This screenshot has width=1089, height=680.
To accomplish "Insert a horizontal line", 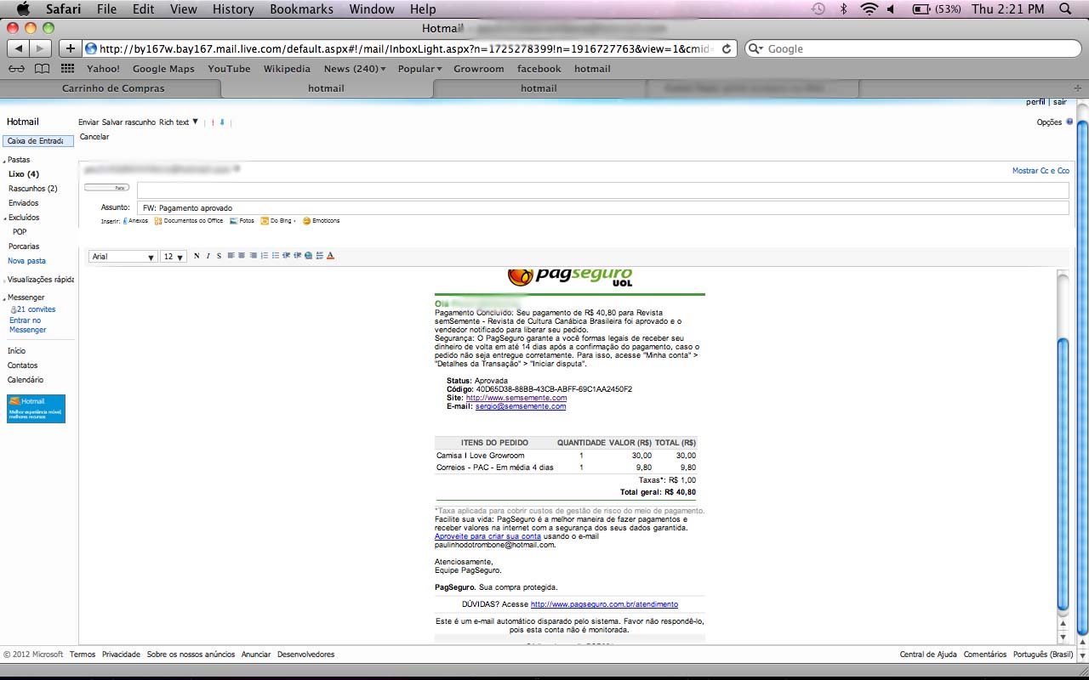I will coord(319,256).
